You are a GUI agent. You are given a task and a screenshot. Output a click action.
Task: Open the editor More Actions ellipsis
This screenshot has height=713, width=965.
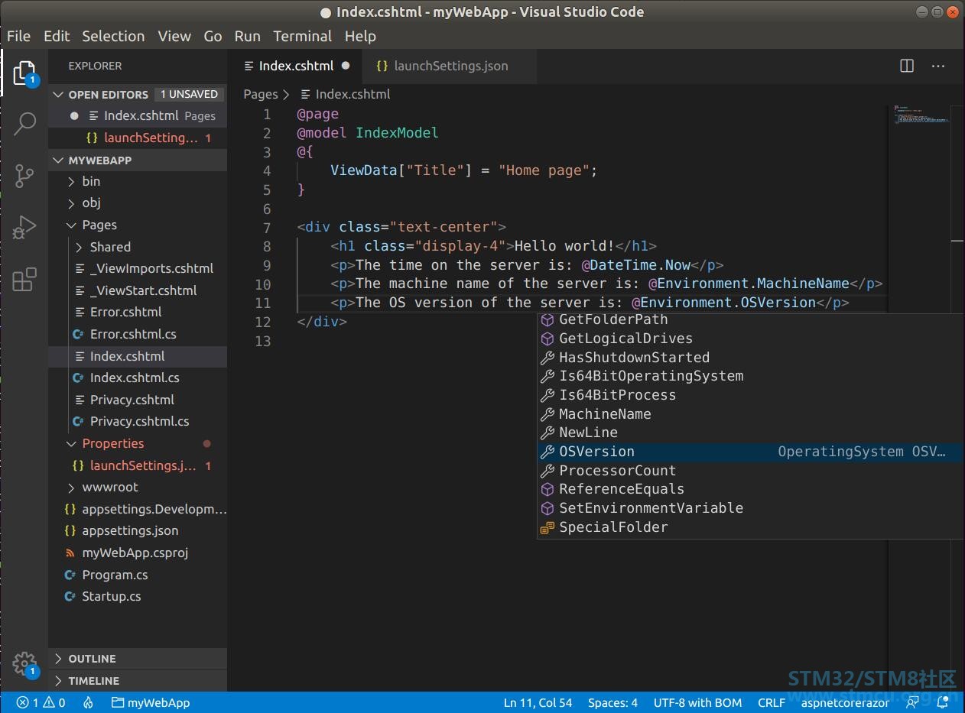938,66
